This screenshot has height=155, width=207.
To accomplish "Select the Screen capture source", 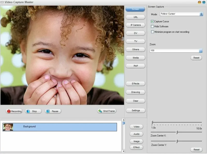I will point(135,9).
